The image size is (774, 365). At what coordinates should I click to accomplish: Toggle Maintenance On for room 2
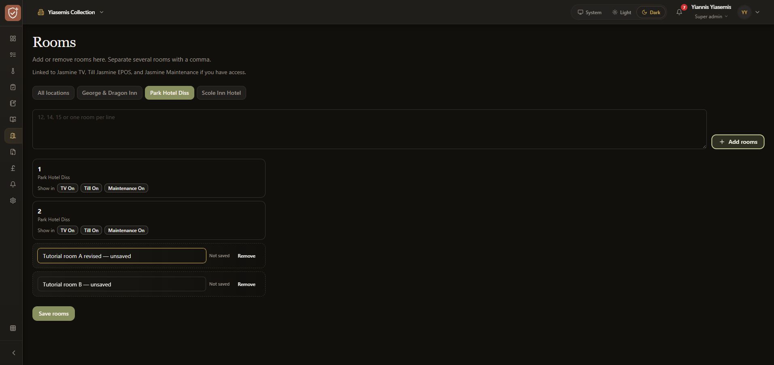(126, 231)
